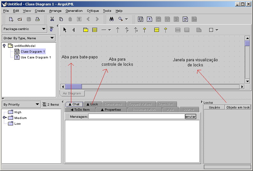The width and height of the screenshot is (253, 171).
Task: Select the yellow Package tool
Action: [x=86, y=30]
